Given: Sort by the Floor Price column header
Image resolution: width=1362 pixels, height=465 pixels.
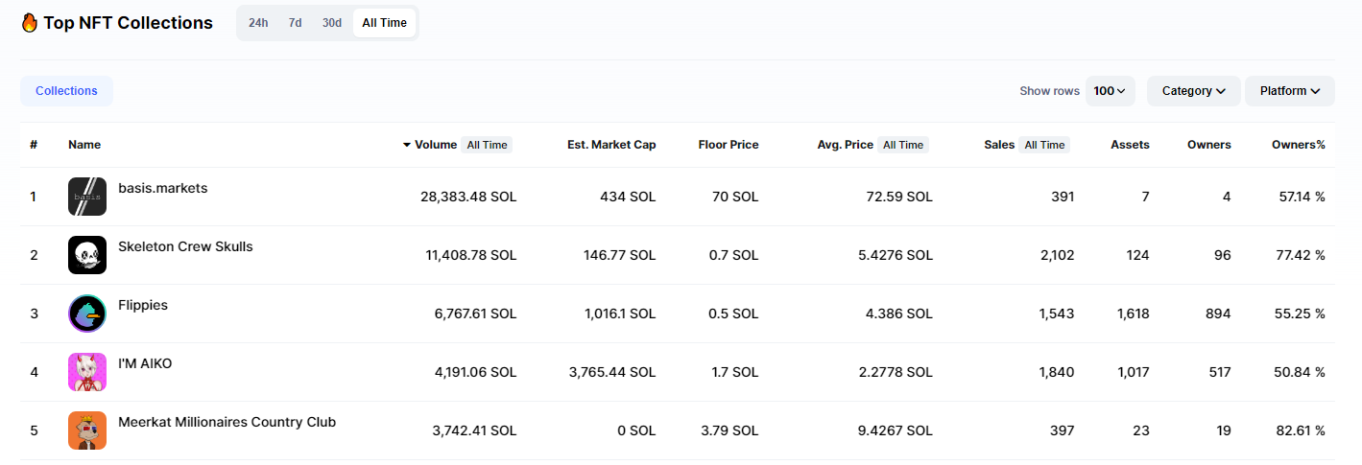Looking at the screenshot, I should pyautogui.click(x=729, y=145).
